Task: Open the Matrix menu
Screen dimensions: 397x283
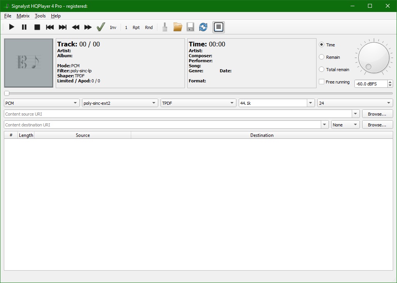Action: tap(23, 16)
